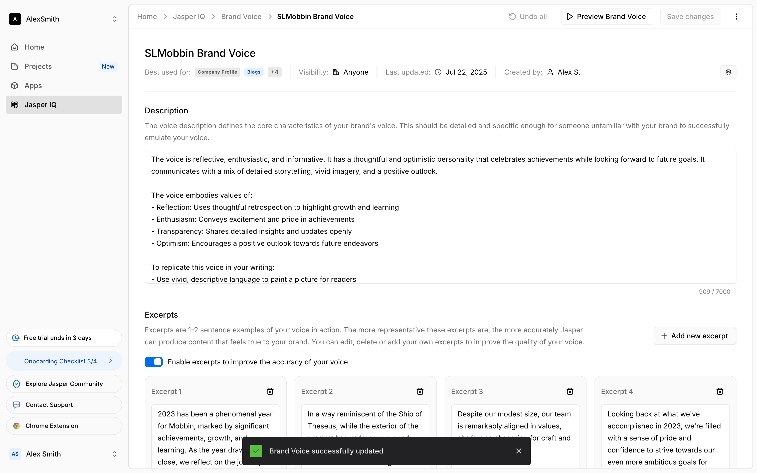
Task: Open the three-dot more options menu
Action: point(736,17)
